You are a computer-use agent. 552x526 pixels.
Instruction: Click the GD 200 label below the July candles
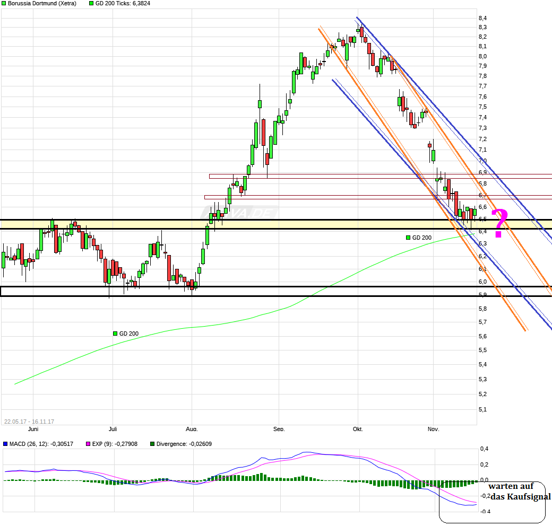129,334
